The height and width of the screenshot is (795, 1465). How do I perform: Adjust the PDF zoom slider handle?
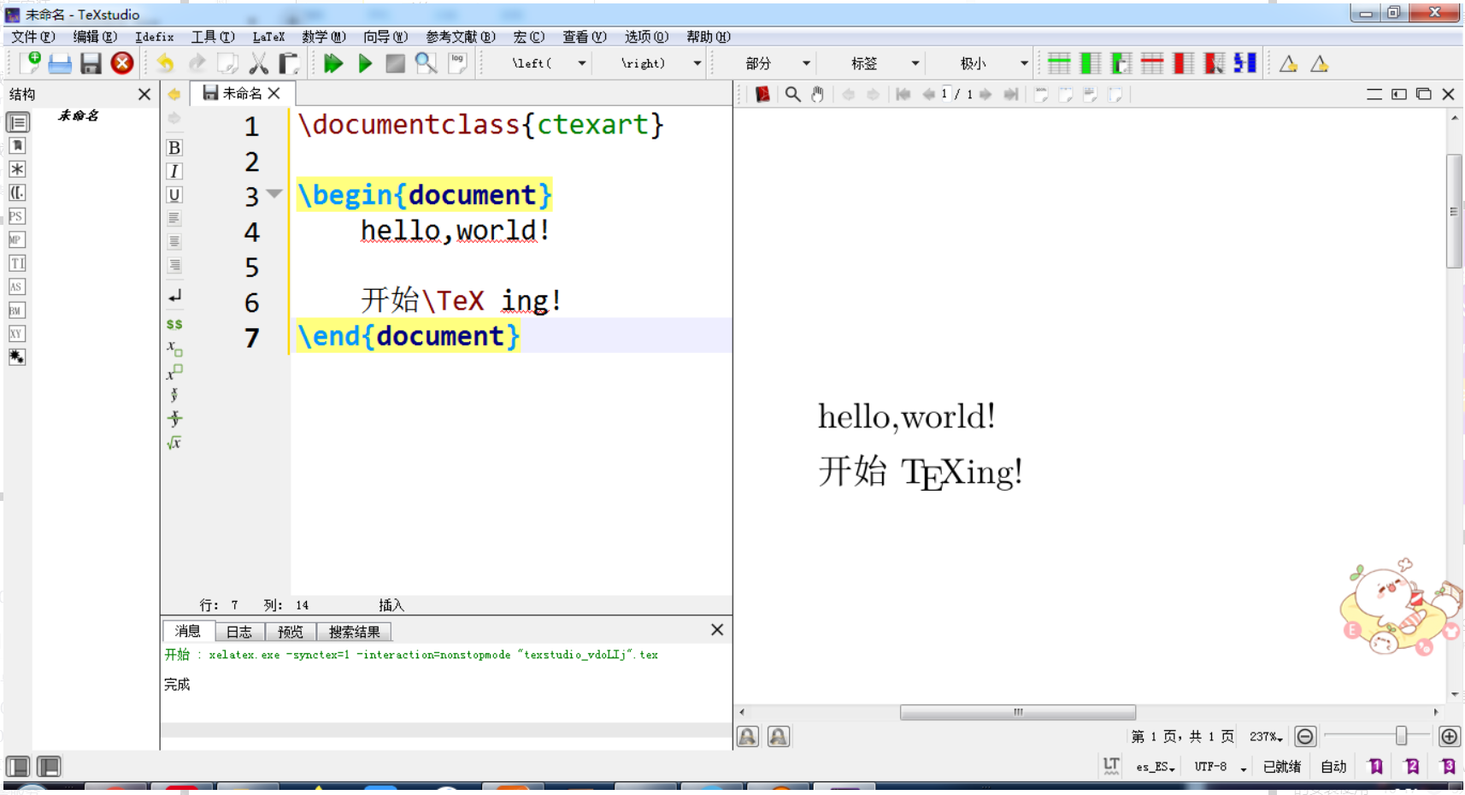pyautogui.click(x=1401, y=736)
